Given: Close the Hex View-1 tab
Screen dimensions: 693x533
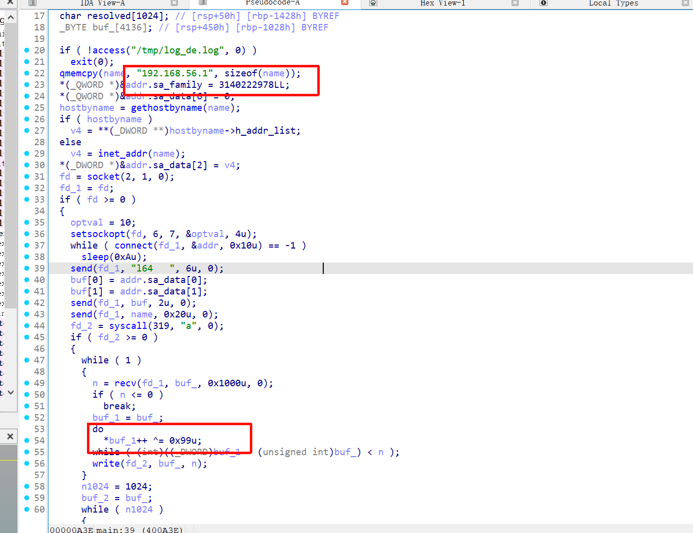Looking at the screenshot, I should pyautogui.click(x=515, y=3).
